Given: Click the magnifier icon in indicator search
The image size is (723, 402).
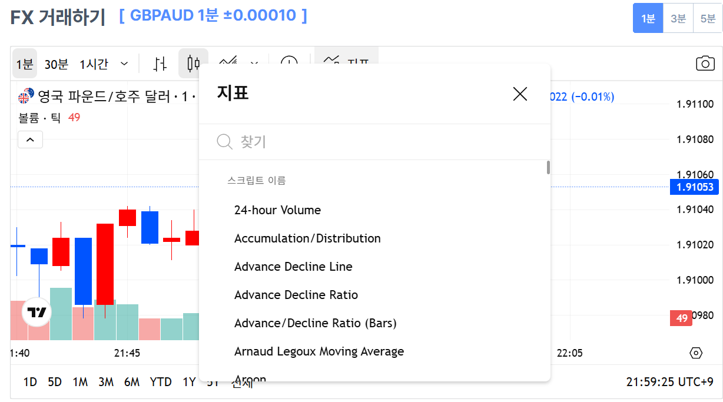Looking at the screenshot, I should point(224,141).
